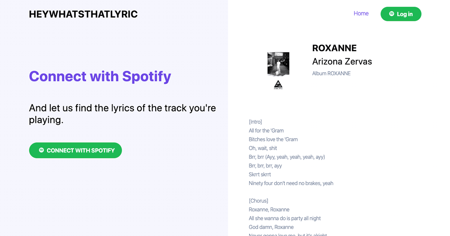Click the Connect with Spotify heading
This screenshot has width=450, height=236.
coord(100,76)
